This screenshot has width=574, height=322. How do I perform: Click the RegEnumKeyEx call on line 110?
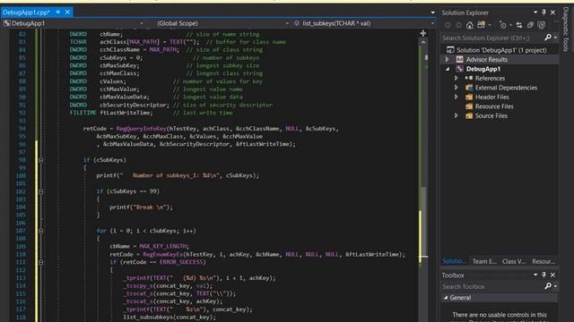click(162, 254)
